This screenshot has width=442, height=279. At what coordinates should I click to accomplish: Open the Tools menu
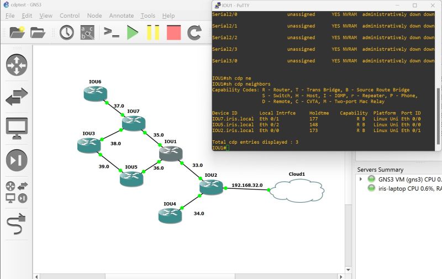[148, 16]
